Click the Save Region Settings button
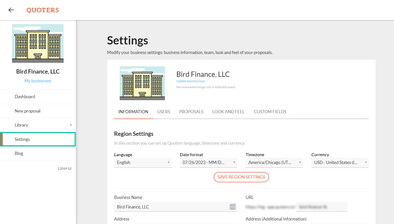 pos(241,177)
